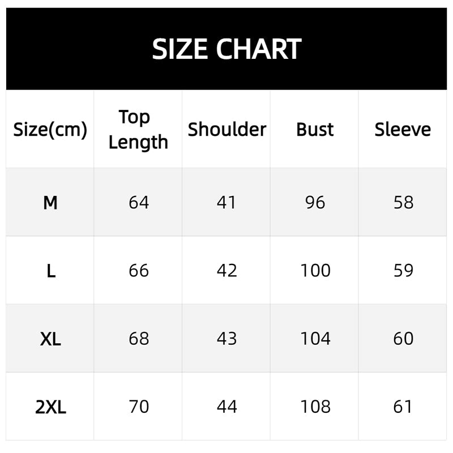Select the 2XL size row label
The width and height of the screenshot is (453, 453).
[50, 407]
